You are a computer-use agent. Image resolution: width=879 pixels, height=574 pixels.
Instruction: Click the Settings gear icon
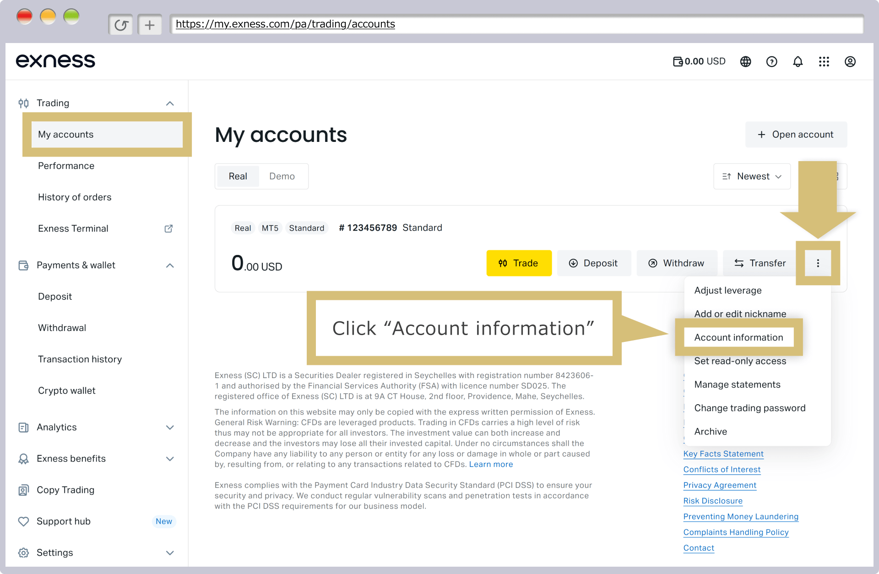(x=23, y=552)
